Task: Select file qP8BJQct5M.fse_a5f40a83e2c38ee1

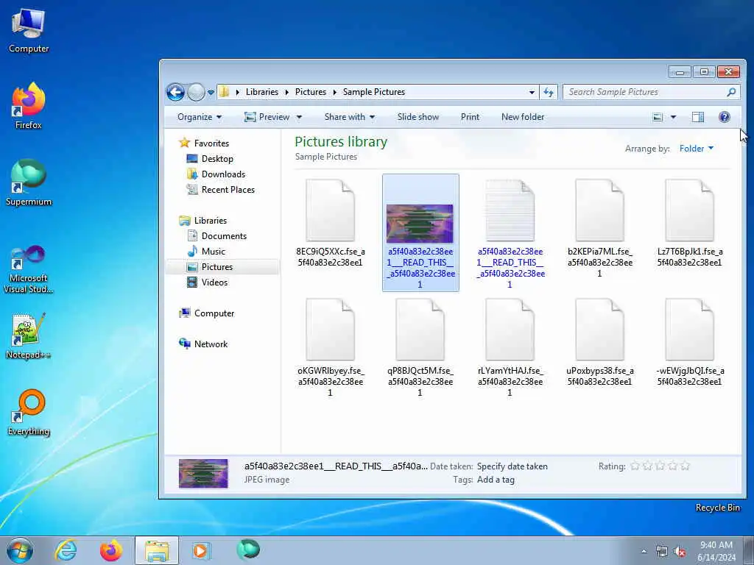Action: pos(420,347)
